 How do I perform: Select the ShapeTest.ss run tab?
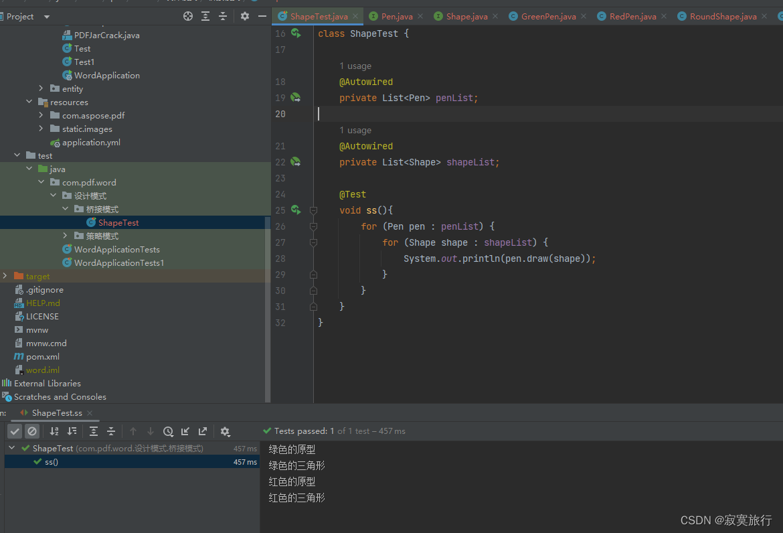(x=57, y=413)
